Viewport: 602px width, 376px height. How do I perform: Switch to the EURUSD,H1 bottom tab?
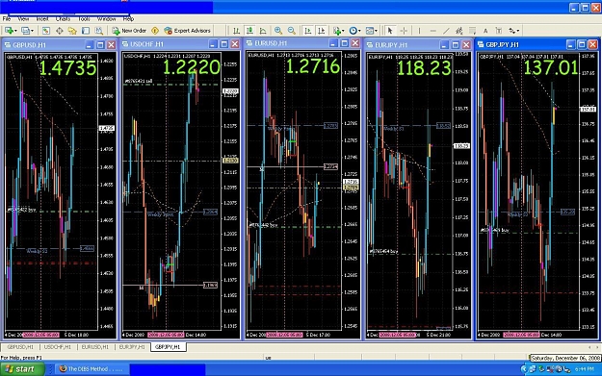[94, 347]
